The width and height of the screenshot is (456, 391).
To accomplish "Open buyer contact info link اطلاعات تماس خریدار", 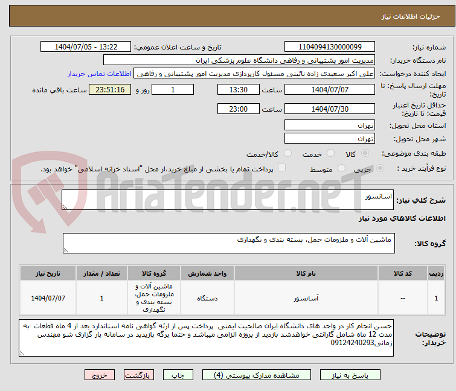I will pos(100,74).
